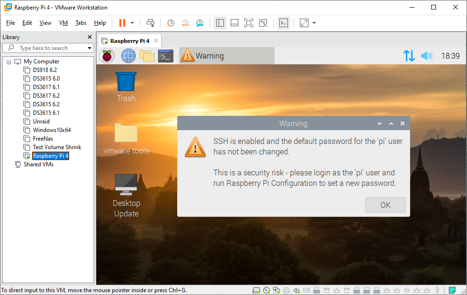Click the smart card reader status icon
Image resolution: width=467 pixels, height=295 pixels.
point(307,290)
